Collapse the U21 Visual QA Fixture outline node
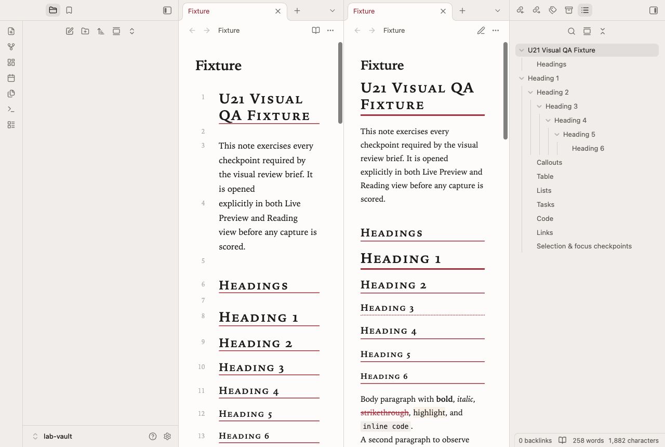 pyautogui.click(x=522, y=50)
